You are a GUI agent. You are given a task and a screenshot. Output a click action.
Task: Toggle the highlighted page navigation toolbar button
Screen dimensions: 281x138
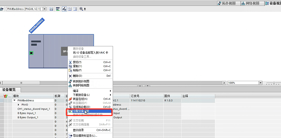click(x=64, y=9)
